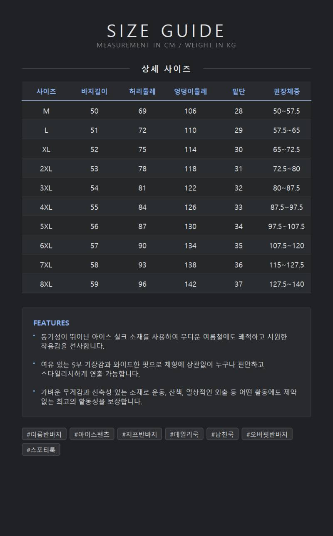This screenshot has width=333, height=536.
Task: Click the #여름반바지 hashtag
Action: tap(44, 434)
